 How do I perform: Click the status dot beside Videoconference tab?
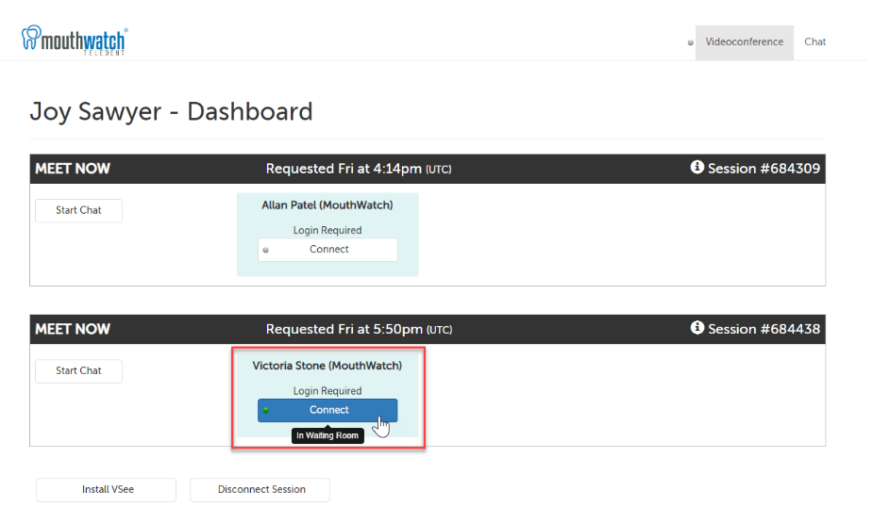691,42
